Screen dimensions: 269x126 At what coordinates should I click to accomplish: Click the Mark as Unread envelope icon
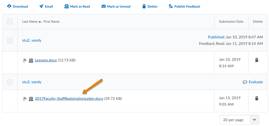click(x=104, y=6)
